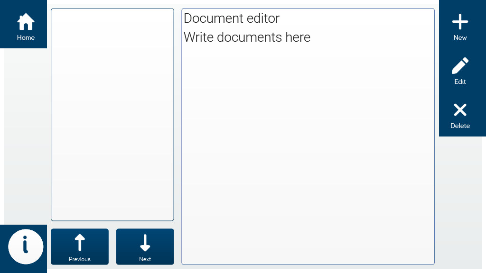The width and height of the screenshot is (486, 273).
Task: Click the up arrow Previous icon
Action: coord(80,242)
